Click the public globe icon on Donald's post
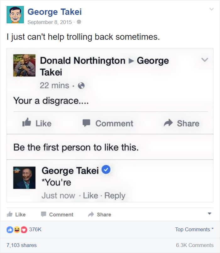 (x=81, y=85)
